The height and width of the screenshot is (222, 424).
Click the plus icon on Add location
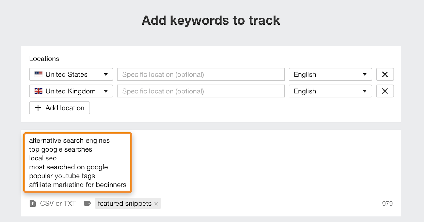coord(38,108)
